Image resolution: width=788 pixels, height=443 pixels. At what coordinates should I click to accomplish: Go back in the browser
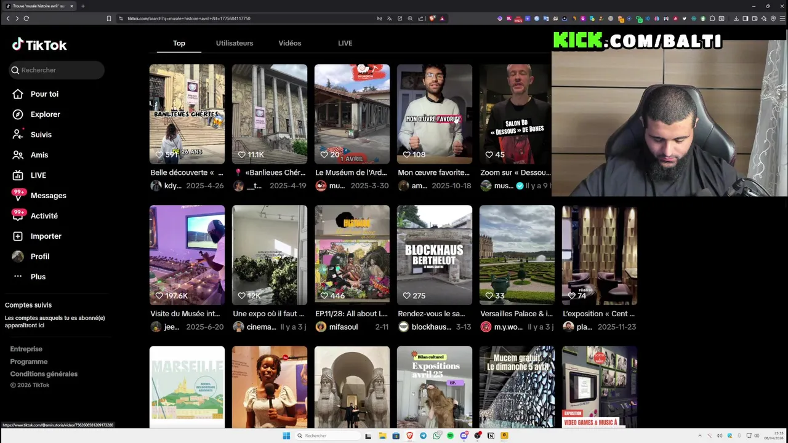click(8, 18)
